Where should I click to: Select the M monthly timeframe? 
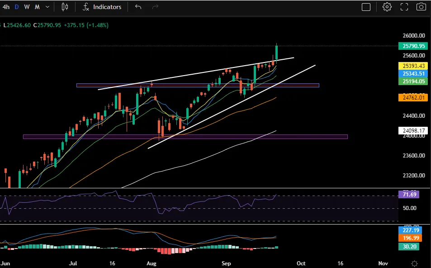[x=37, y=7]
